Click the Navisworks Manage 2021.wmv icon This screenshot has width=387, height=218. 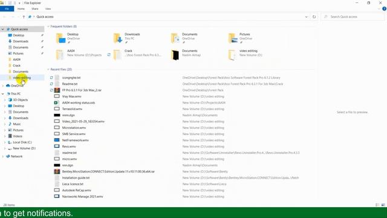(57, 196)
